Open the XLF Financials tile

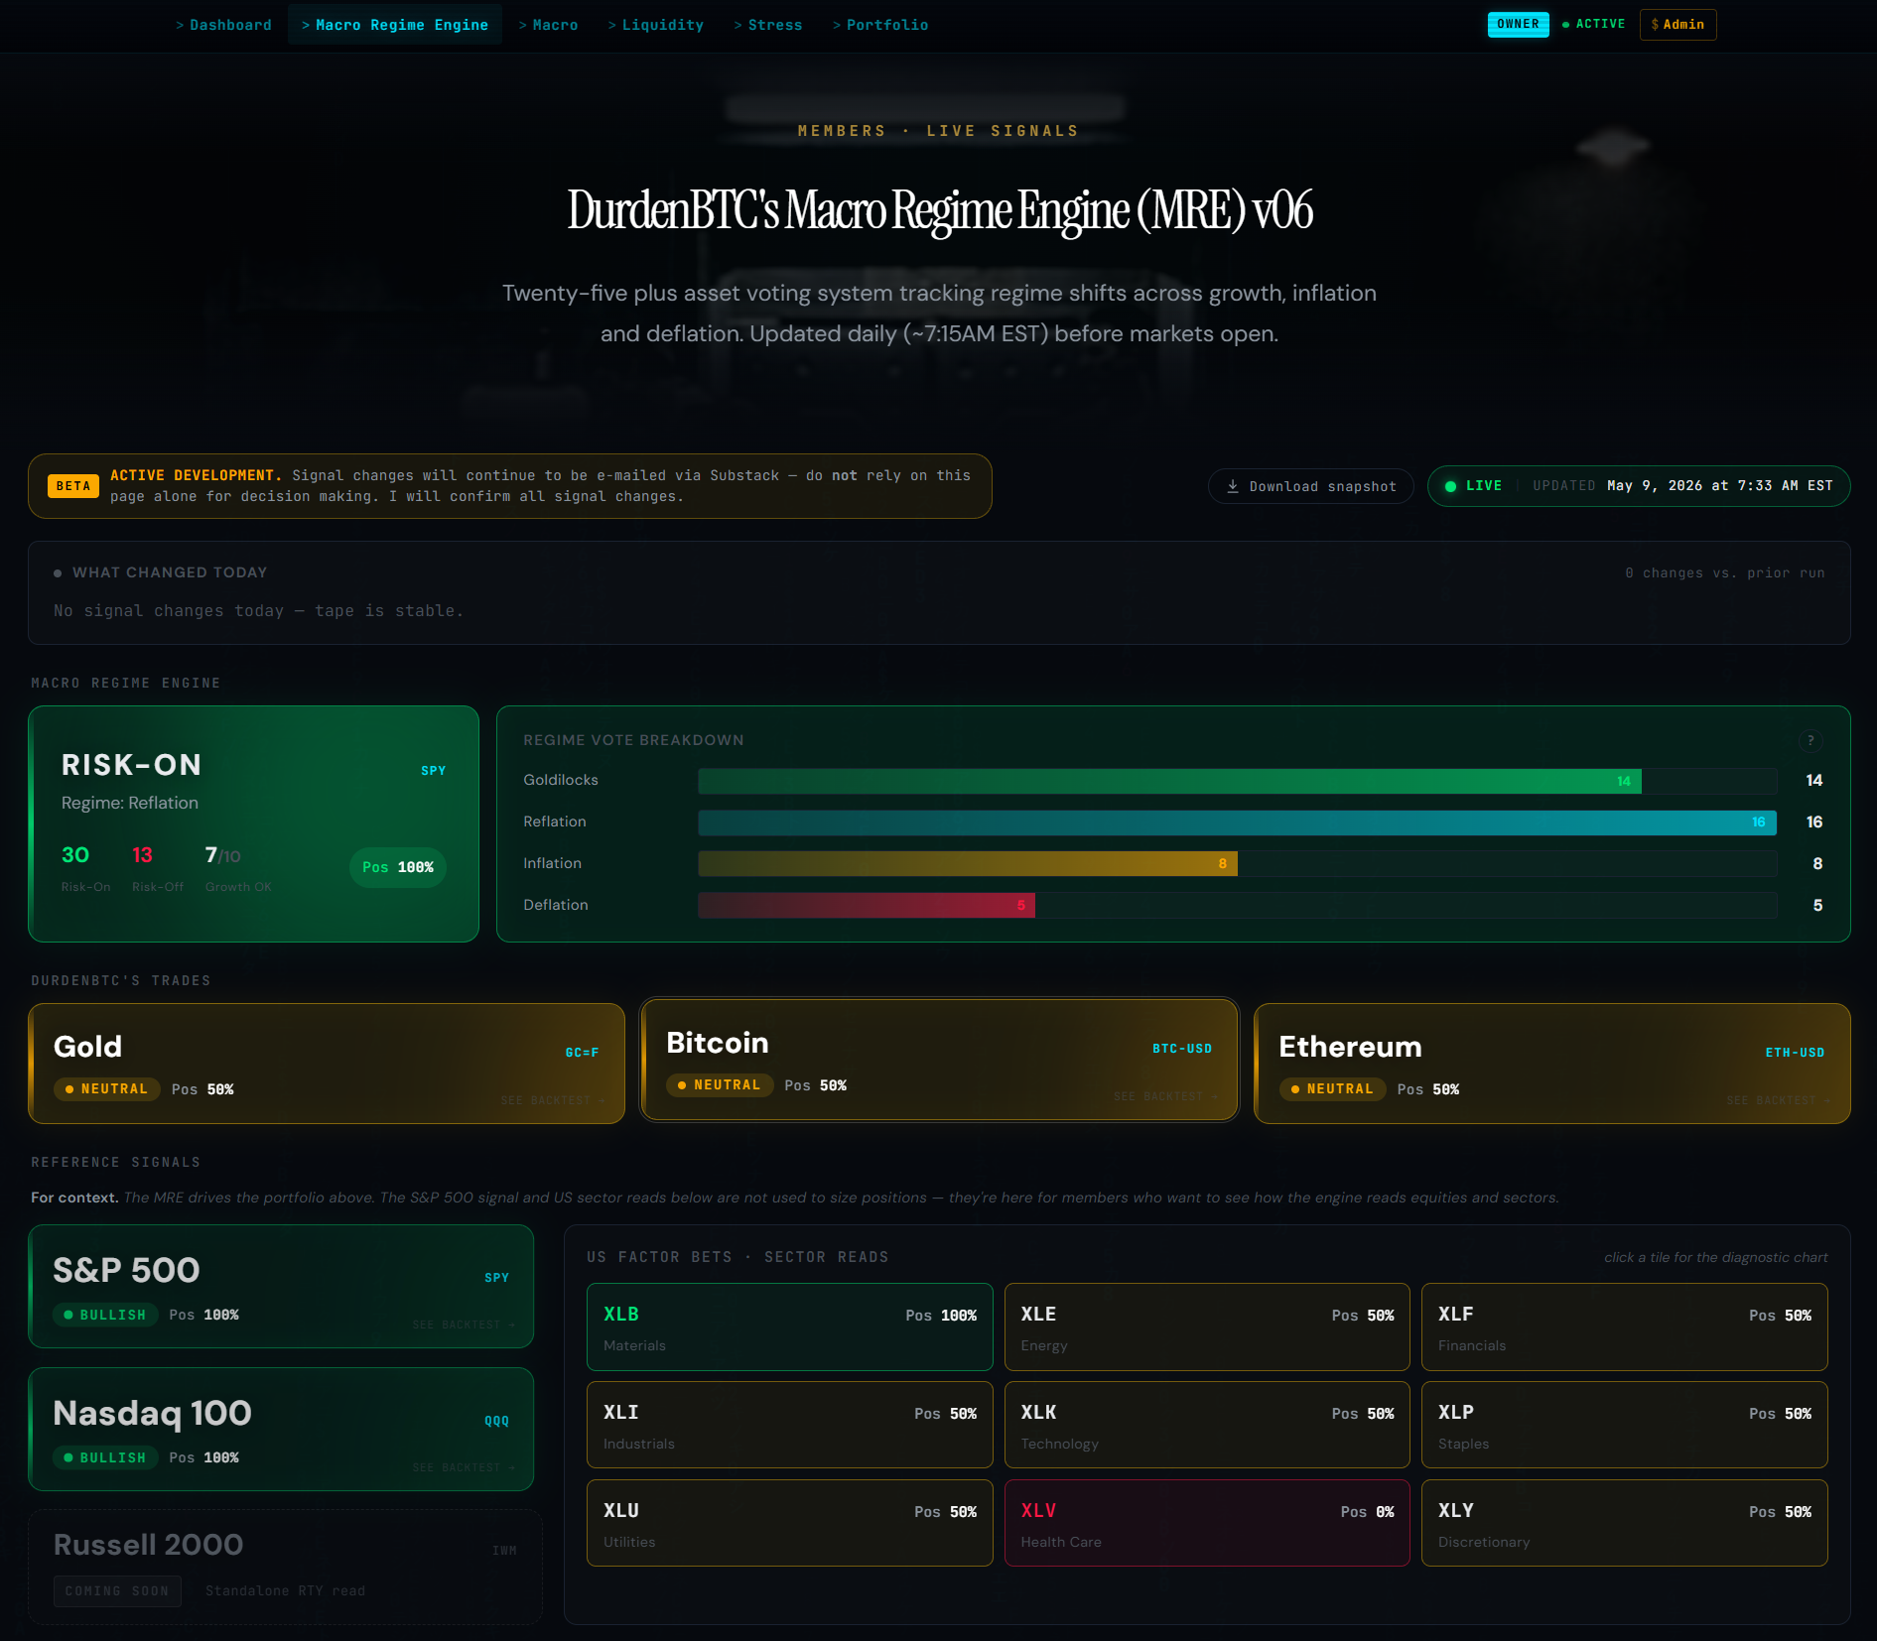(x=1624, y=1327)
